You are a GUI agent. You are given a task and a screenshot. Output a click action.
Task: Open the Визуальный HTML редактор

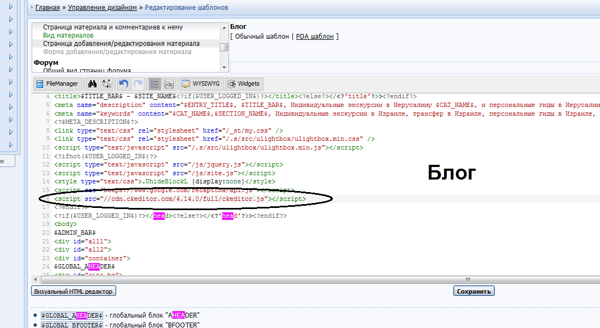click(x=74, y=291)
